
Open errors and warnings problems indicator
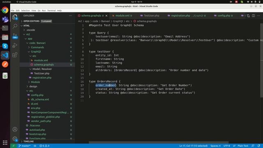pos(44,146)
